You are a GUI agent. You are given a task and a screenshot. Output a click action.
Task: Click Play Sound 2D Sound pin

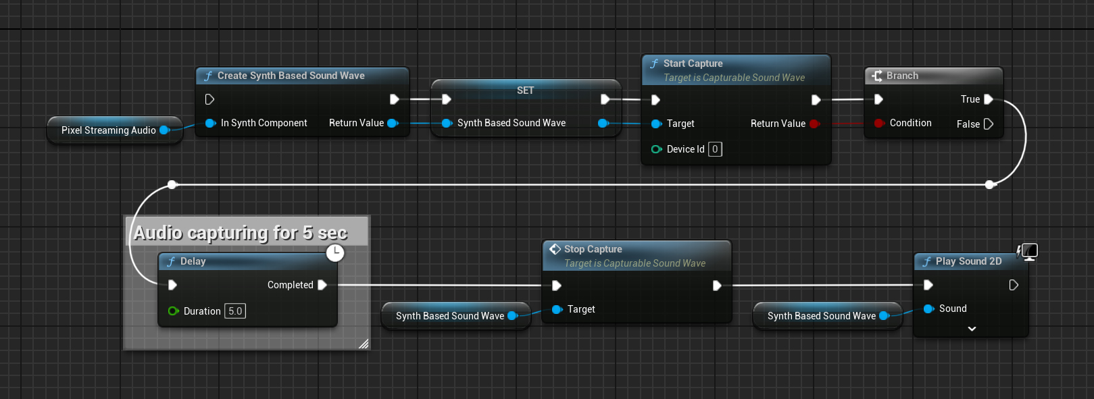[928, 309]
